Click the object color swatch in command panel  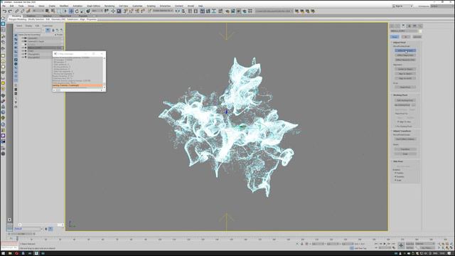(x=420, y=31)
